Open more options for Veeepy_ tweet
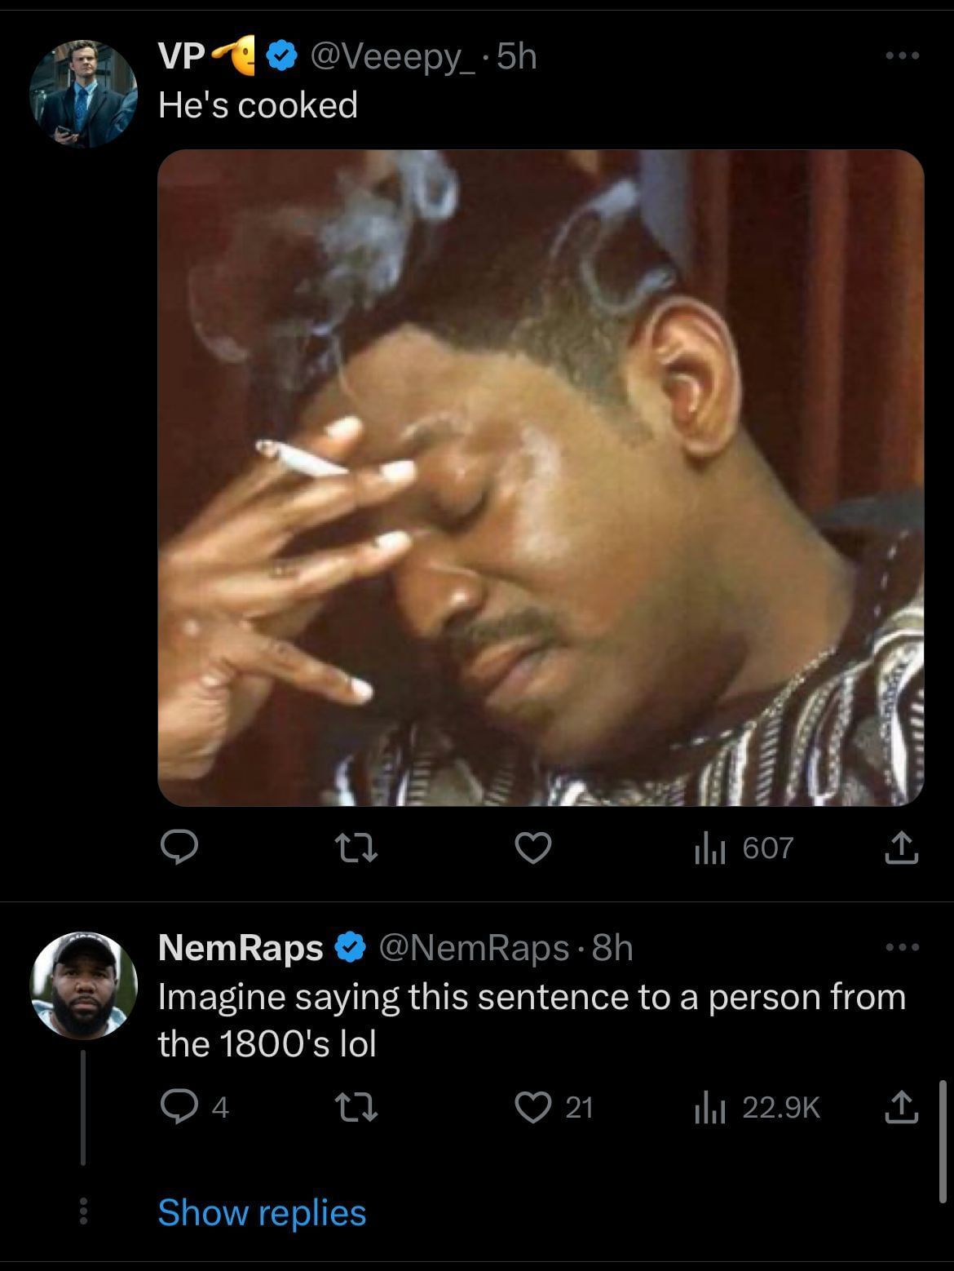Screen dimensions: 954x1271 (x=903, y=56)
